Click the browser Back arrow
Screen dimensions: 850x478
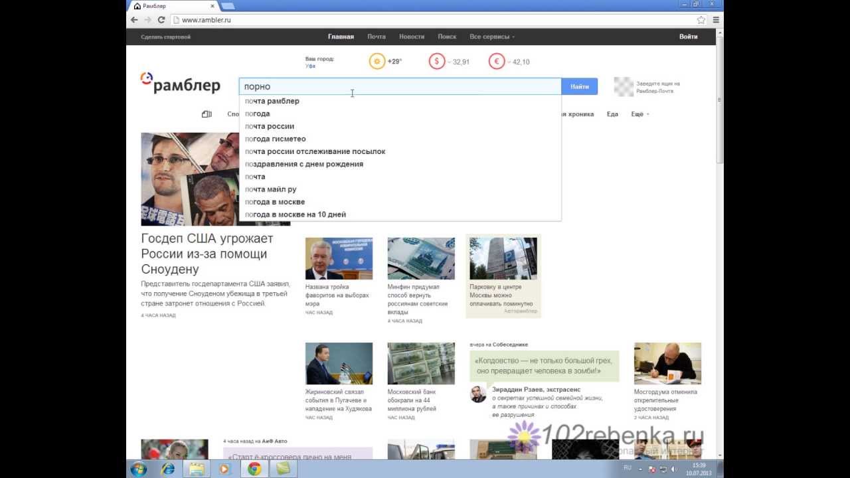(135, 20)
